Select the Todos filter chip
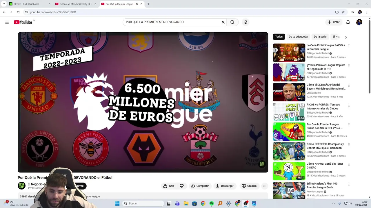 pos(279,37)
